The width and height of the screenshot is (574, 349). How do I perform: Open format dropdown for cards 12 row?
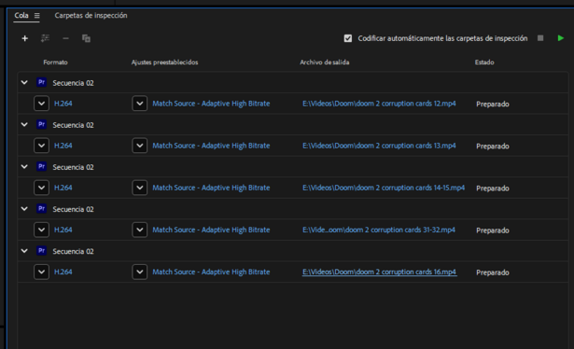41,104
